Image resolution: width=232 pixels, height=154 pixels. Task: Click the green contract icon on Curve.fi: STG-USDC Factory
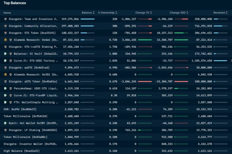[5, 61]
